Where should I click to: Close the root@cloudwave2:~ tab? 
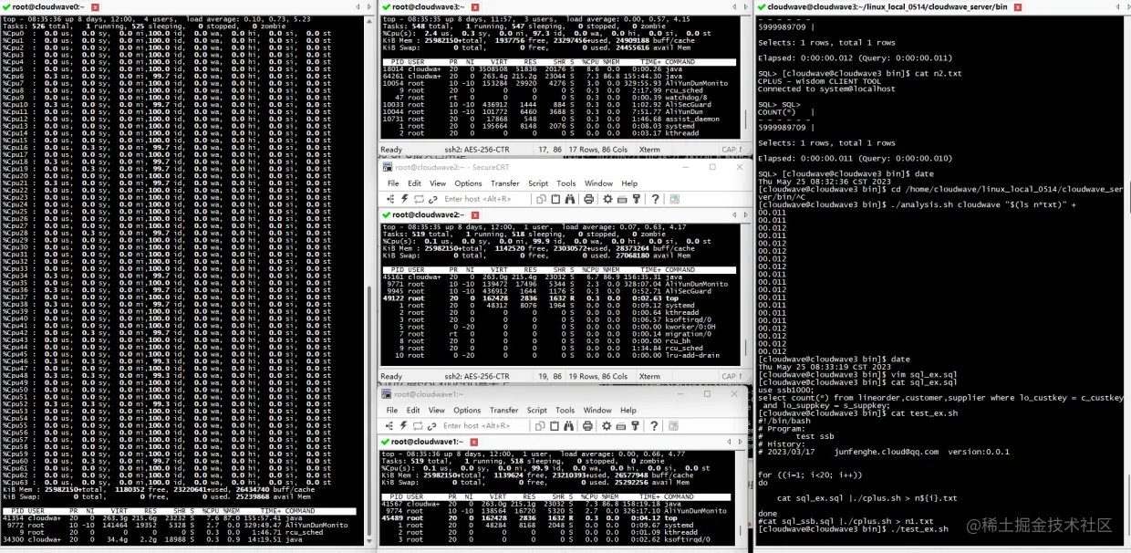pos(475,215)
